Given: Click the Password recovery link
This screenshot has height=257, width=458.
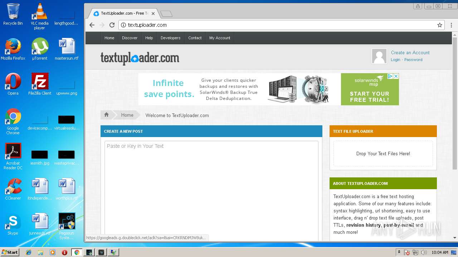Looking at the screenshot, I should tap(413, 60).
